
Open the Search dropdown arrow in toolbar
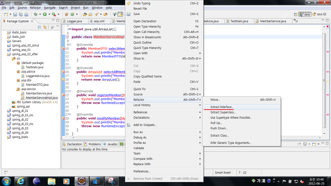pyautogui.click(x=101, y=15)
